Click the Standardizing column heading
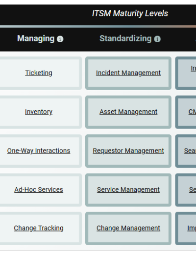This screenshot has width=196, height=253. [125, 39]
